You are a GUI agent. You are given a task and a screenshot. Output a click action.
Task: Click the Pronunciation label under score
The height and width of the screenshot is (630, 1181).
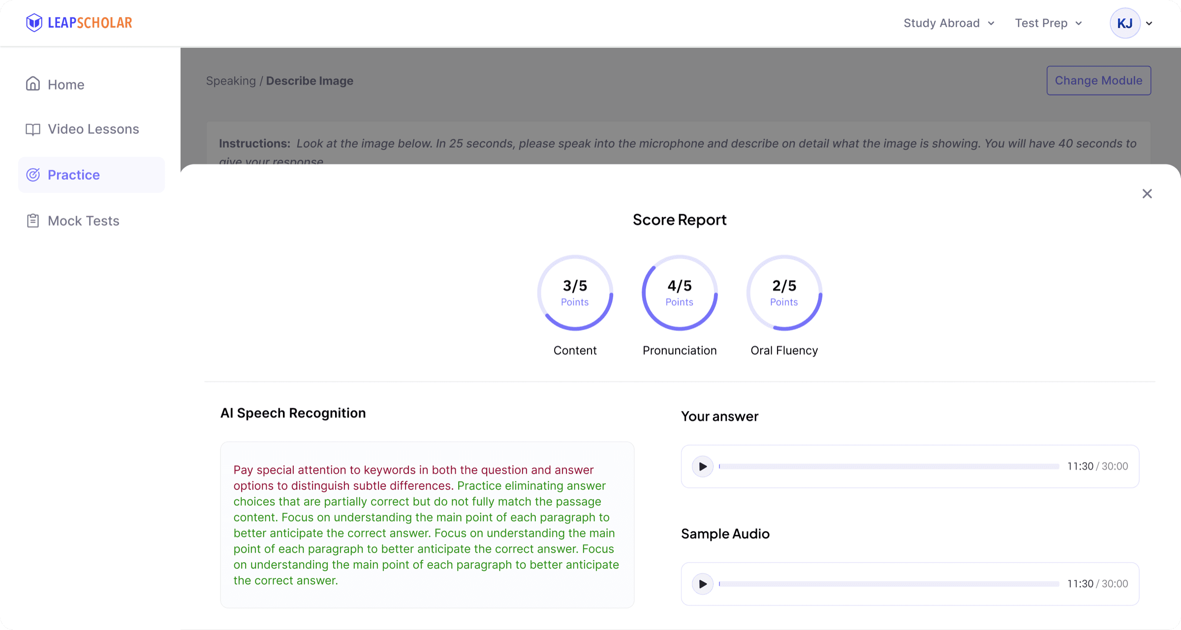coord(680,350)
